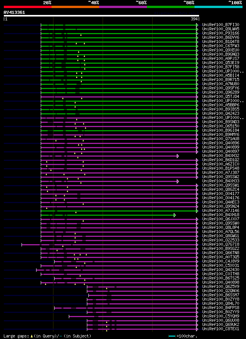Open hit UniRef100_B6DVV6
The width and height of the screenshot is (246, 339).
[221, 37]
